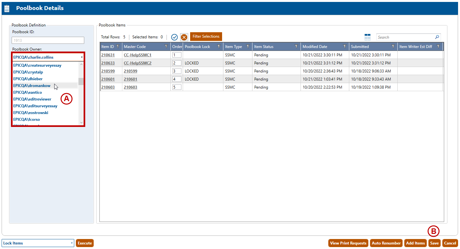Choose EPICQA\editreviewer in the owner list

click(32, 99)
